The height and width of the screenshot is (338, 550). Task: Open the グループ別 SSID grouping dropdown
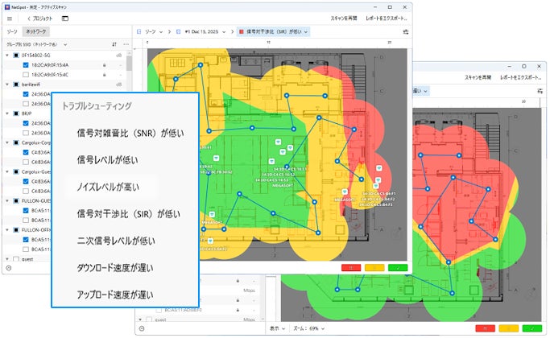coord(36,44)
